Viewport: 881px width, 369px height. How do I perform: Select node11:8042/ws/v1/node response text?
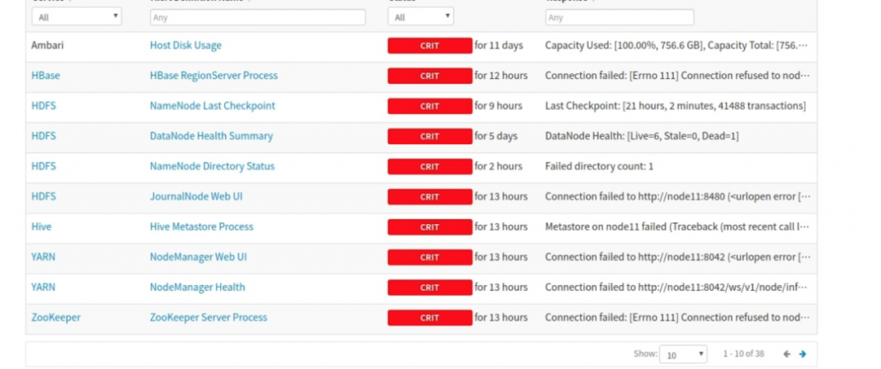676,288
